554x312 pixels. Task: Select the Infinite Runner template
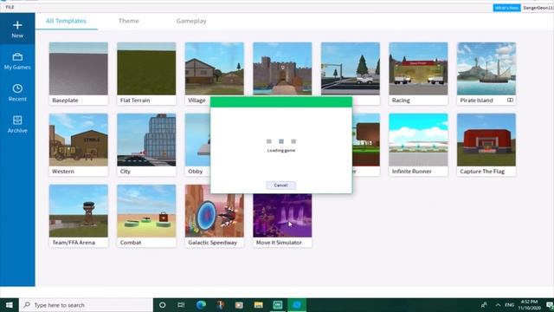coord(418,145)
